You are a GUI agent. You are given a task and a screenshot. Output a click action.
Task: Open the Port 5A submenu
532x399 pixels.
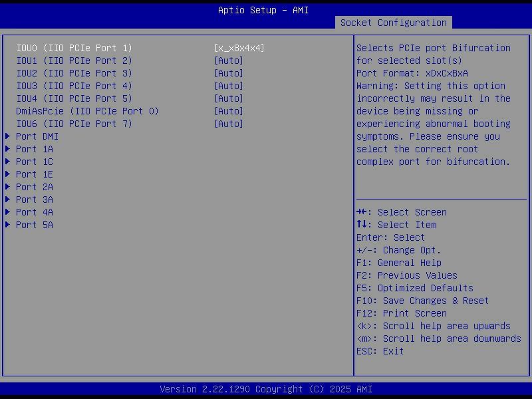[35, 225]
